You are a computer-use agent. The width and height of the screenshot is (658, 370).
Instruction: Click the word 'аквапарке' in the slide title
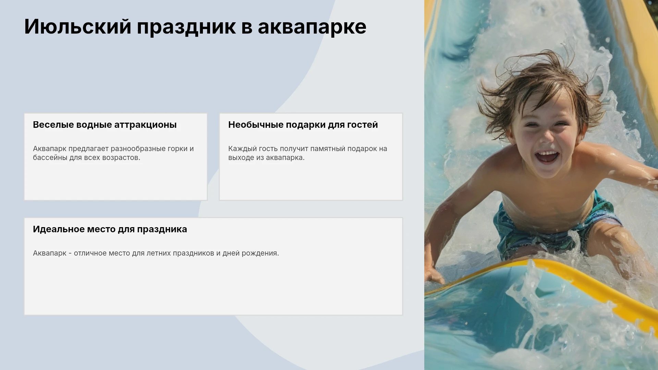click(x=312, y=27)
